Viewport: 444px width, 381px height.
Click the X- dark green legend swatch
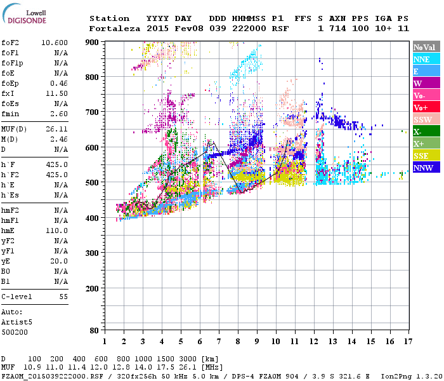coord(426,131)
